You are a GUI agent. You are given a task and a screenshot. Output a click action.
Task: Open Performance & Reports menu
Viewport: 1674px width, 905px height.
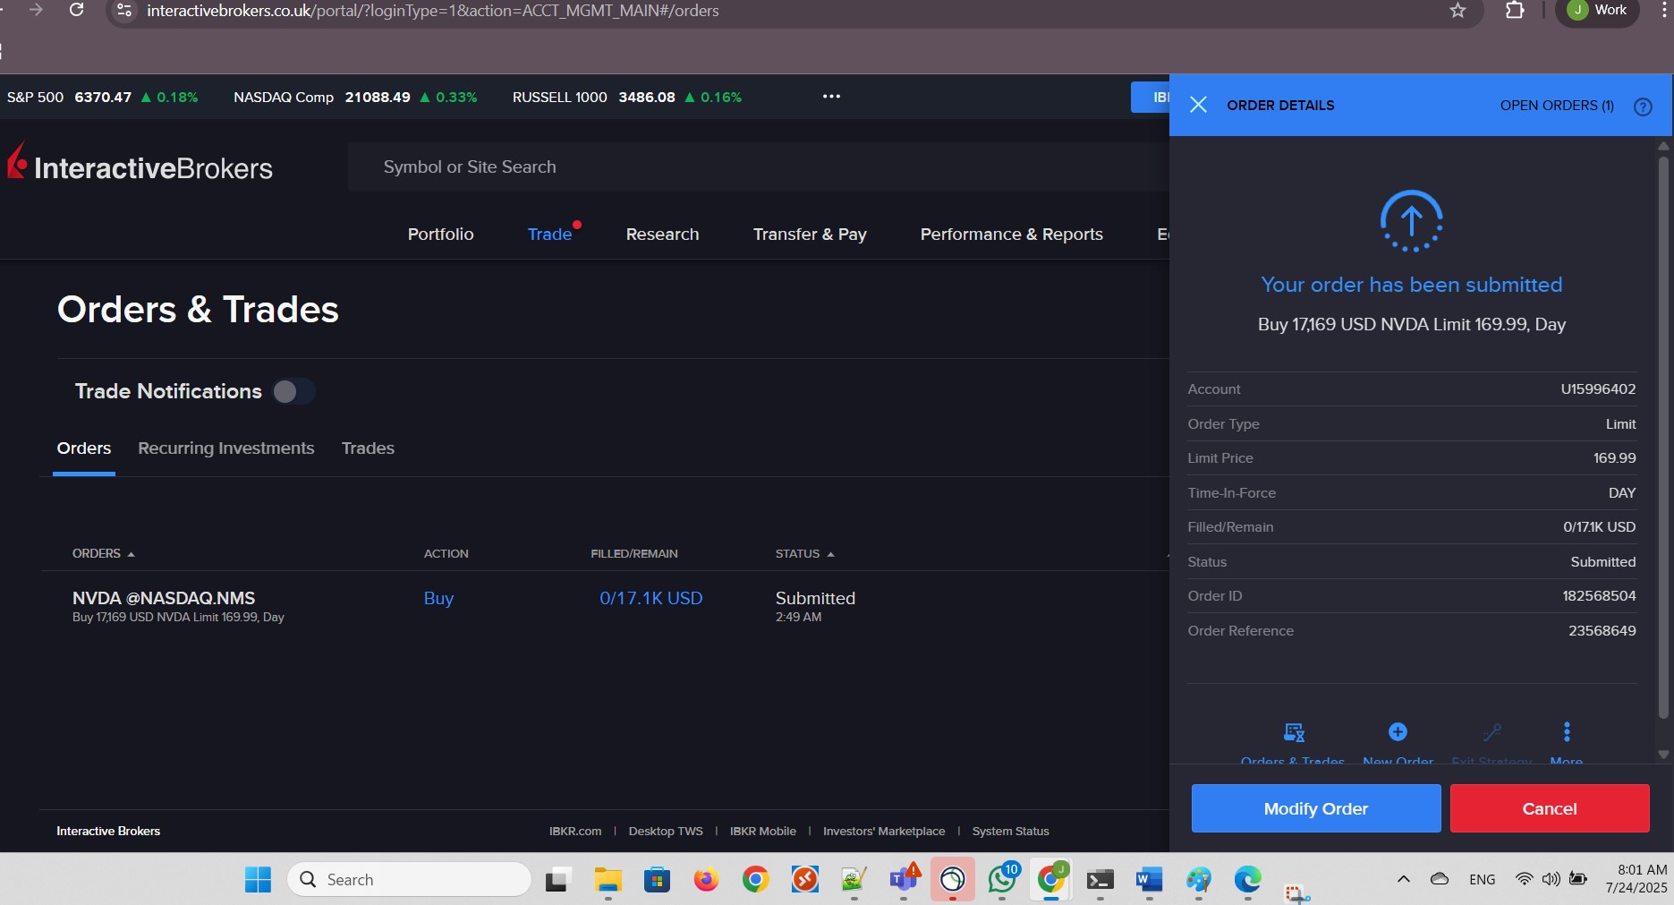pos(1011,235)
